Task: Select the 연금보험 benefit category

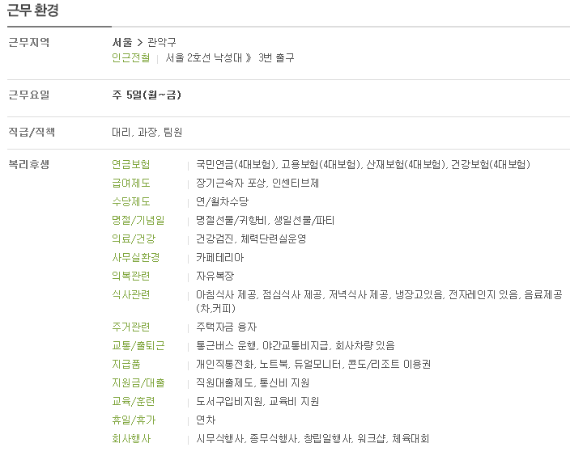Action: (x=130, y=165)
